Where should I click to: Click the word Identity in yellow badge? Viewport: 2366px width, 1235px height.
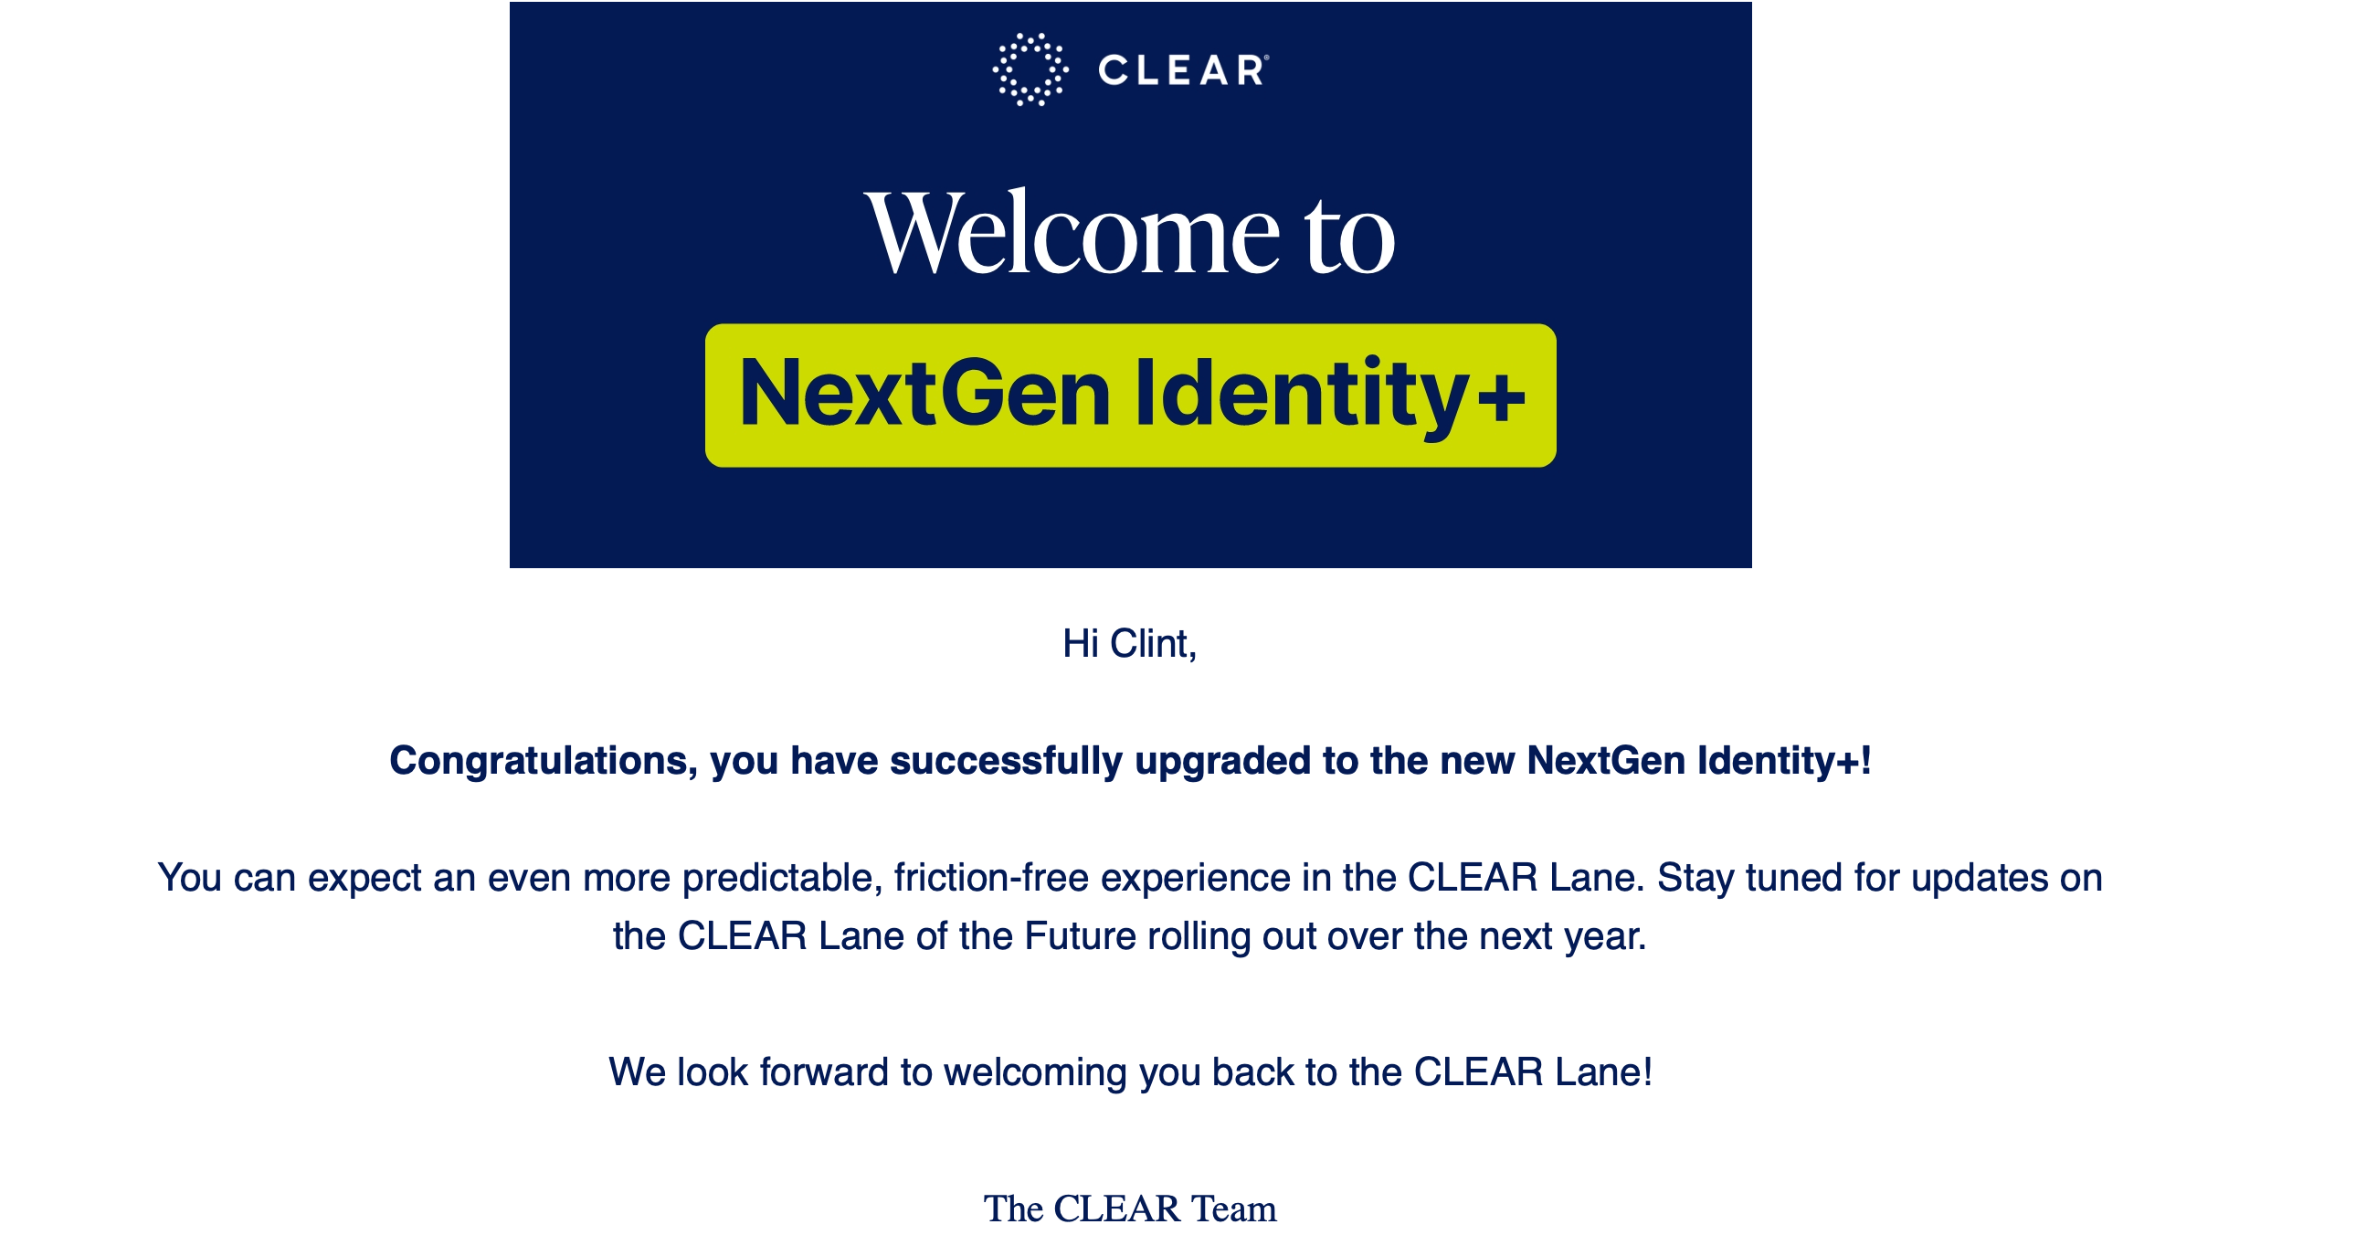pyautogui.click(x=1301, y=395)
